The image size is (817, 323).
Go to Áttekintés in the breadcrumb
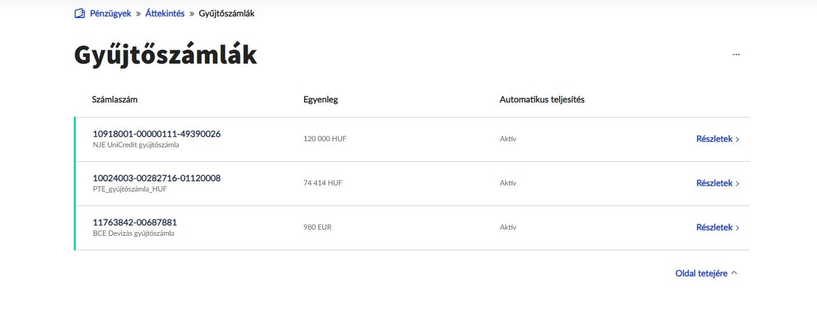(165, 13)
